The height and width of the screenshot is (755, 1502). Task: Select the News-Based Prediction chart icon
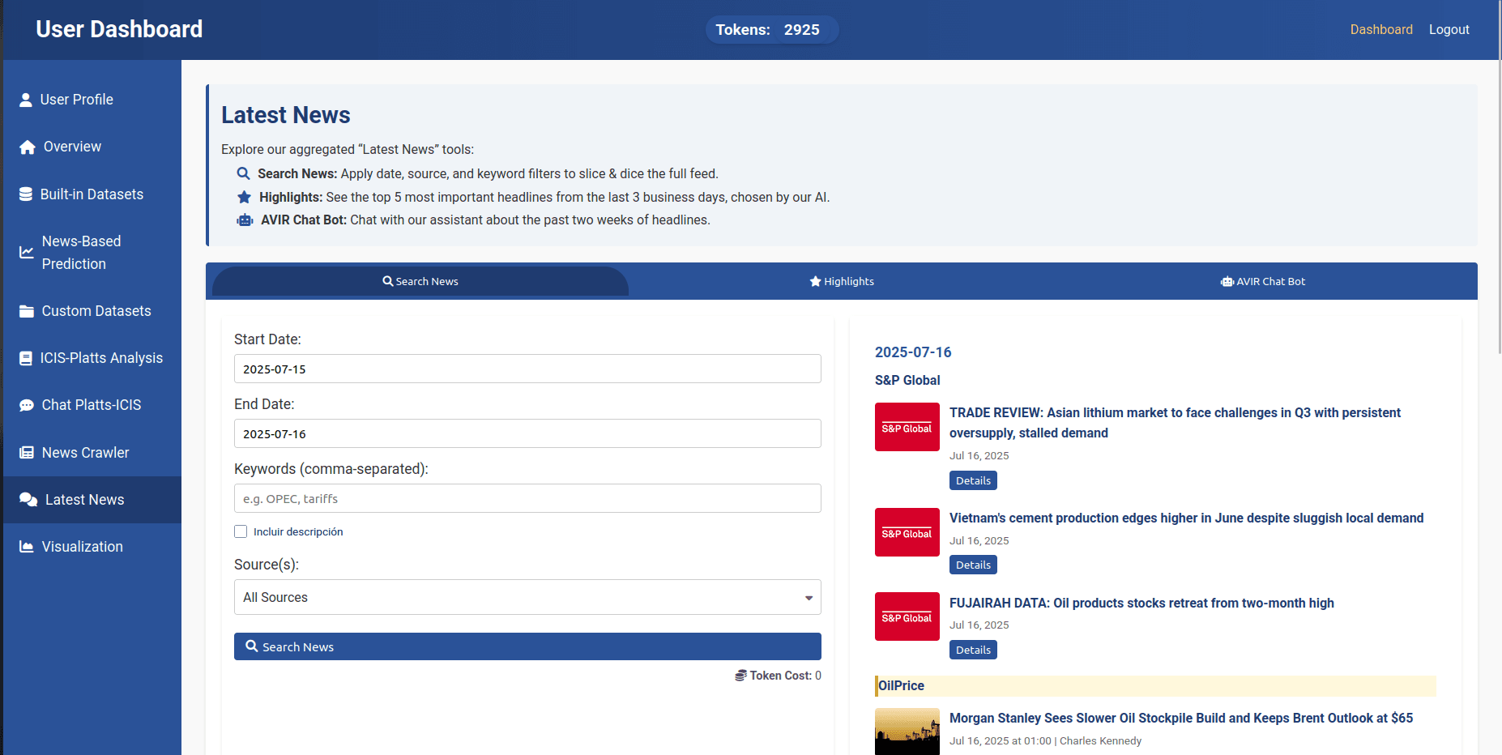click(27, 253)
